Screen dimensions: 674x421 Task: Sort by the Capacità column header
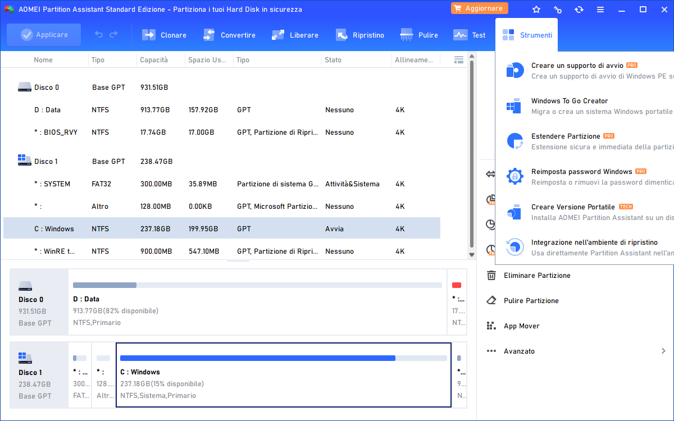(x=153, y=60)
